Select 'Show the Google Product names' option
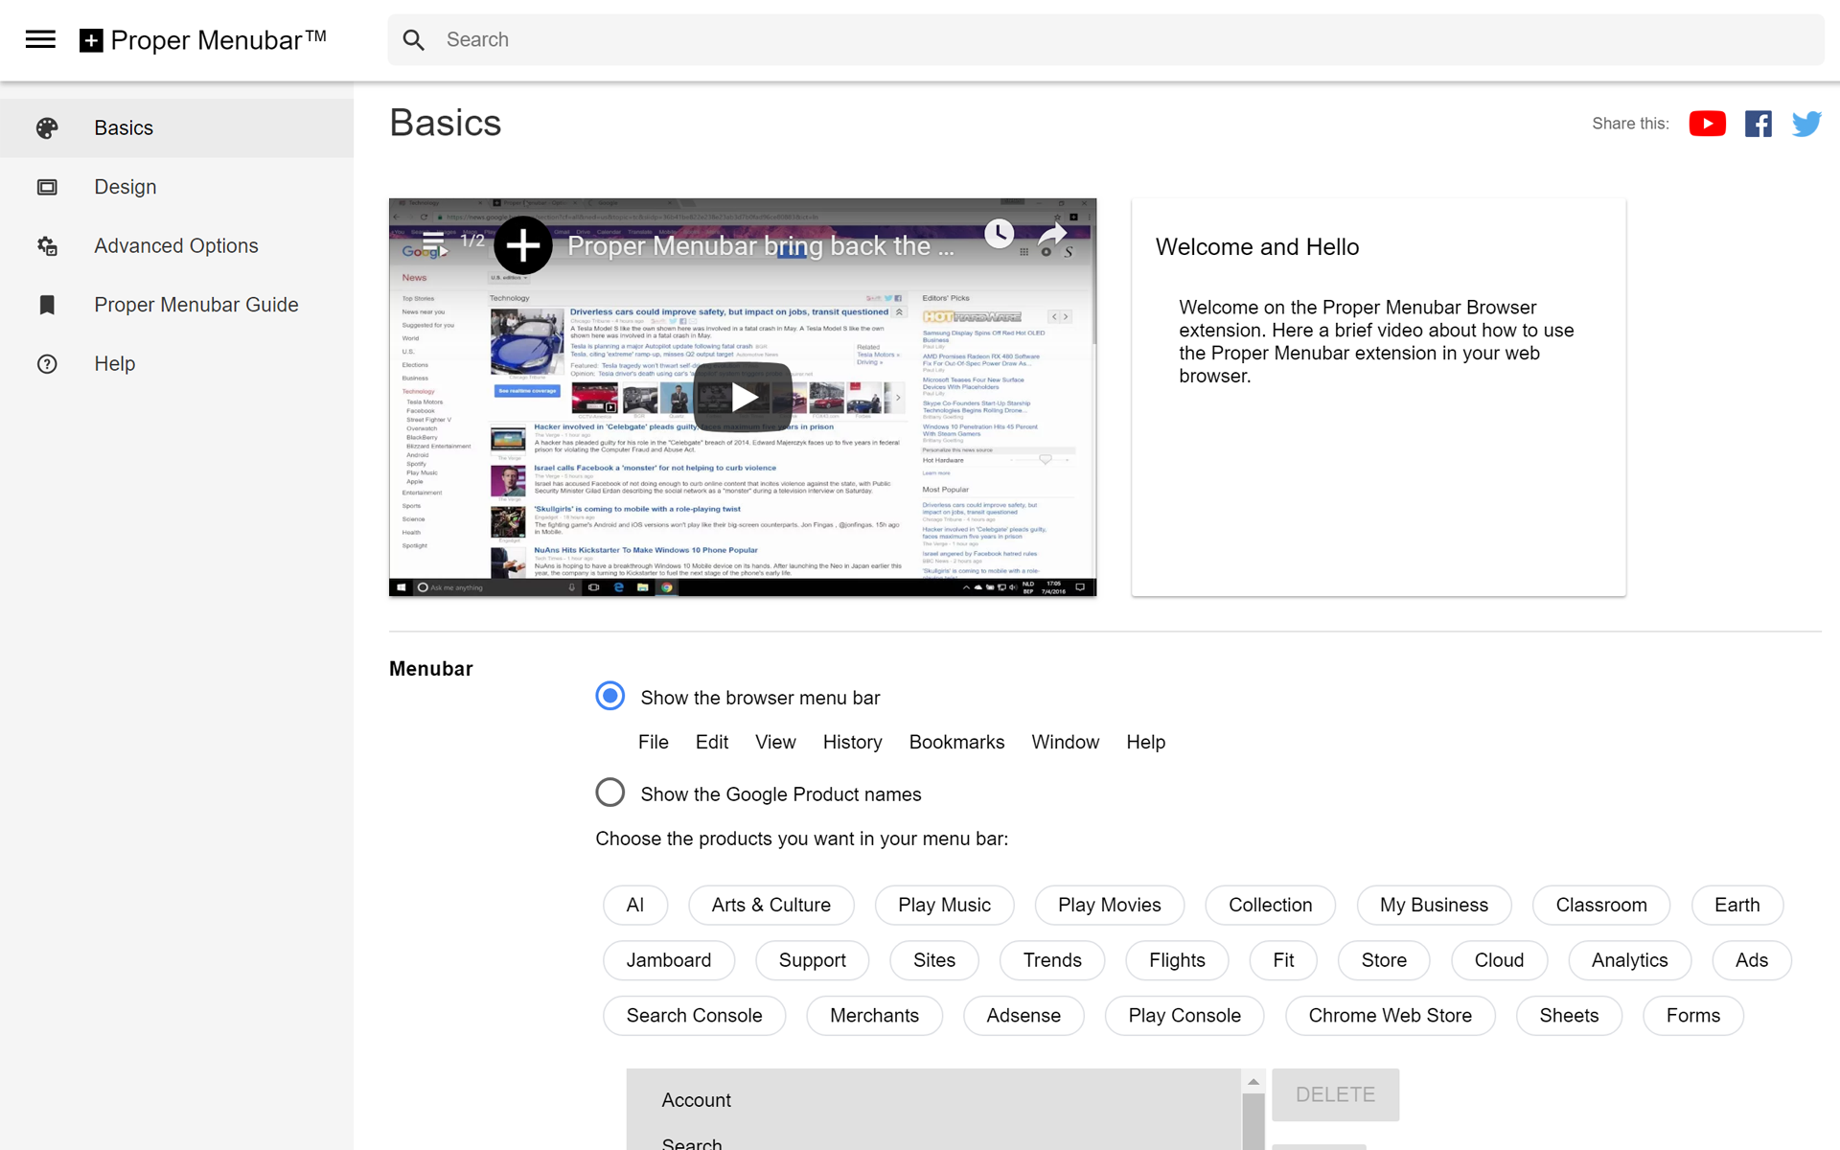Screen dimensions: 1840x1150 610,792
